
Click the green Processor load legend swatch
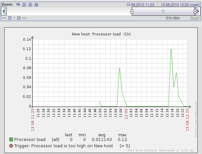pyautogui.click(x=11, y=140)
